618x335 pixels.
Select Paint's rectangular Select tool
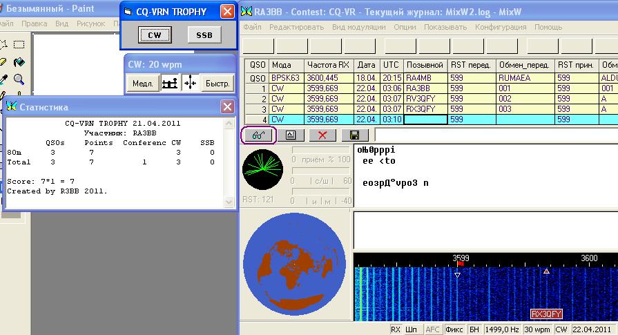click(x=19, y=45)
